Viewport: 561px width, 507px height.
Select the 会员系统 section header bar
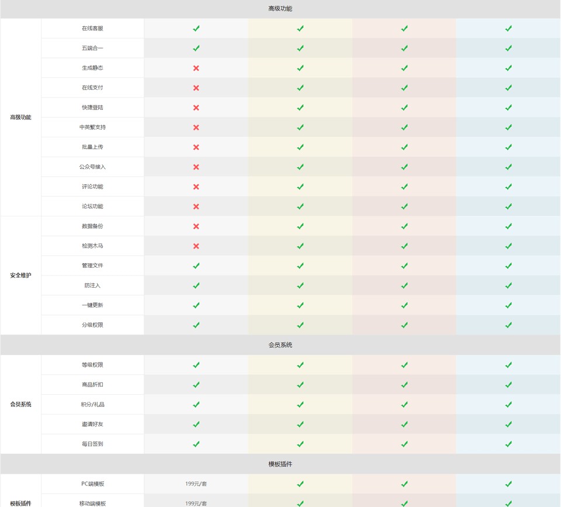(280, 345)
